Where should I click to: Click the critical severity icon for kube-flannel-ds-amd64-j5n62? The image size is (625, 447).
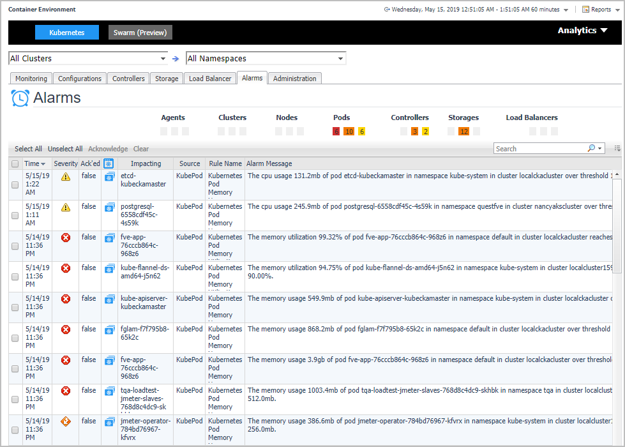(x=65, y=268)
